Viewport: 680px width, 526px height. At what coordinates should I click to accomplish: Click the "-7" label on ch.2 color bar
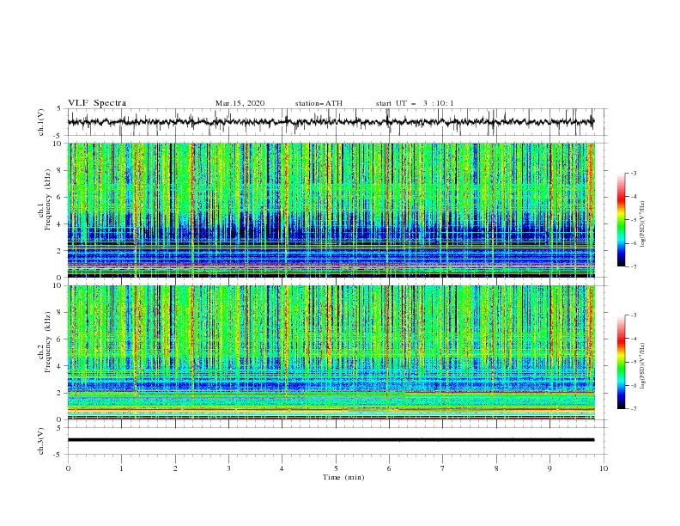click(633, 409)
